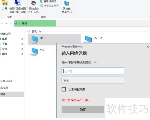
Task: Click the pin icon next to 桌面
Action: 22,39
